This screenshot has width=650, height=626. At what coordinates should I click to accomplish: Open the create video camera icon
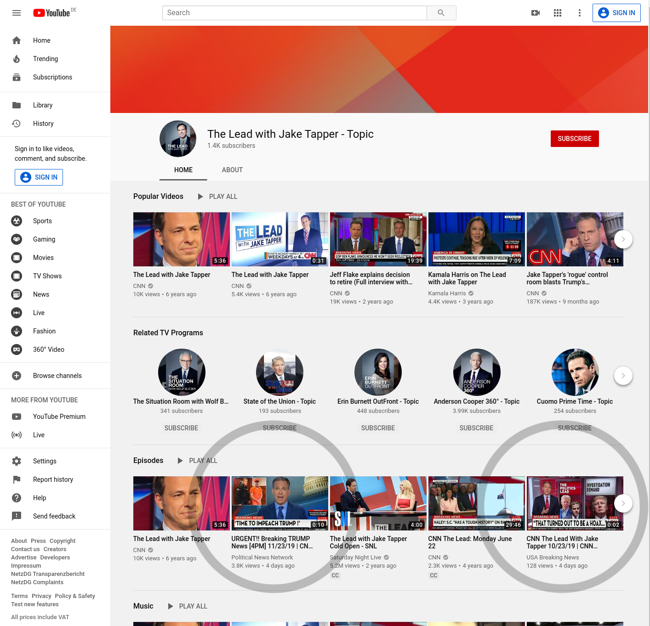coord(536,13)
